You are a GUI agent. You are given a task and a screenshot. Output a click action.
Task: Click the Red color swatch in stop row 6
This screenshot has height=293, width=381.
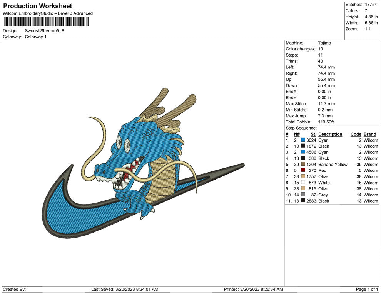tap(303, 170)
